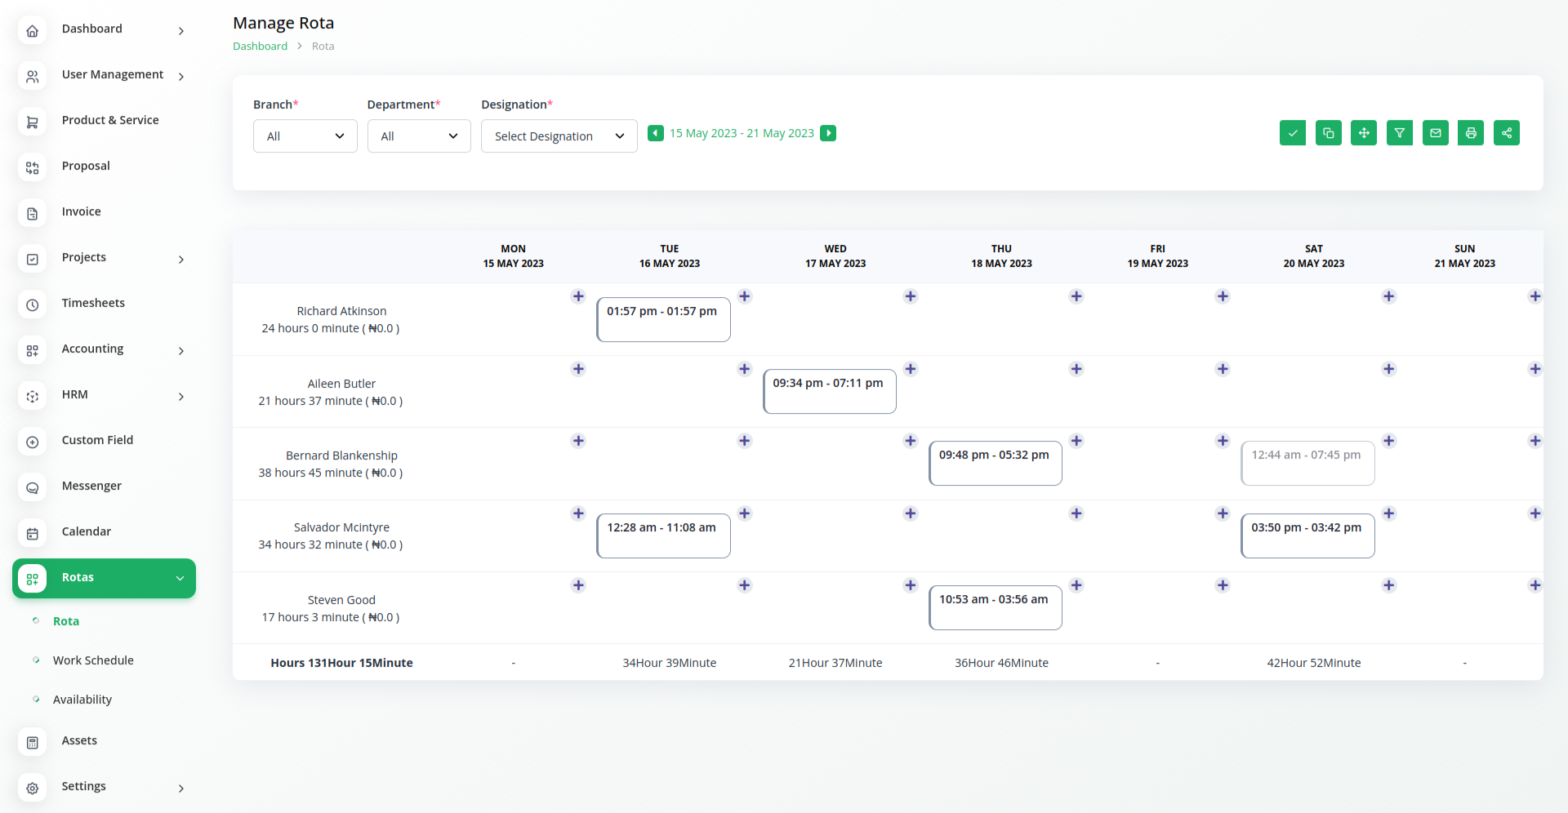This screenshot has width=1568, height=813.
Task: Add Sunday shift for Steven Good
Action: (x=1535, y=585)
